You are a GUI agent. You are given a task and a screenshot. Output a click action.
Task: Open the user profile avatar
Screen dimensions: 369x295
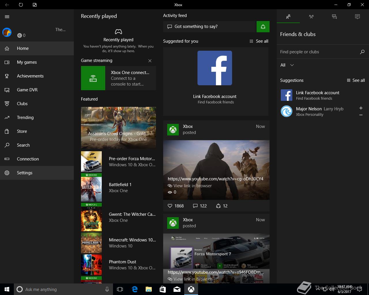(7, 32)
